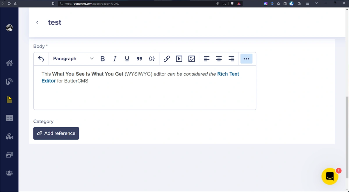Align text right
The width and height of the screenshot is (349, 192).
[231, 59]
